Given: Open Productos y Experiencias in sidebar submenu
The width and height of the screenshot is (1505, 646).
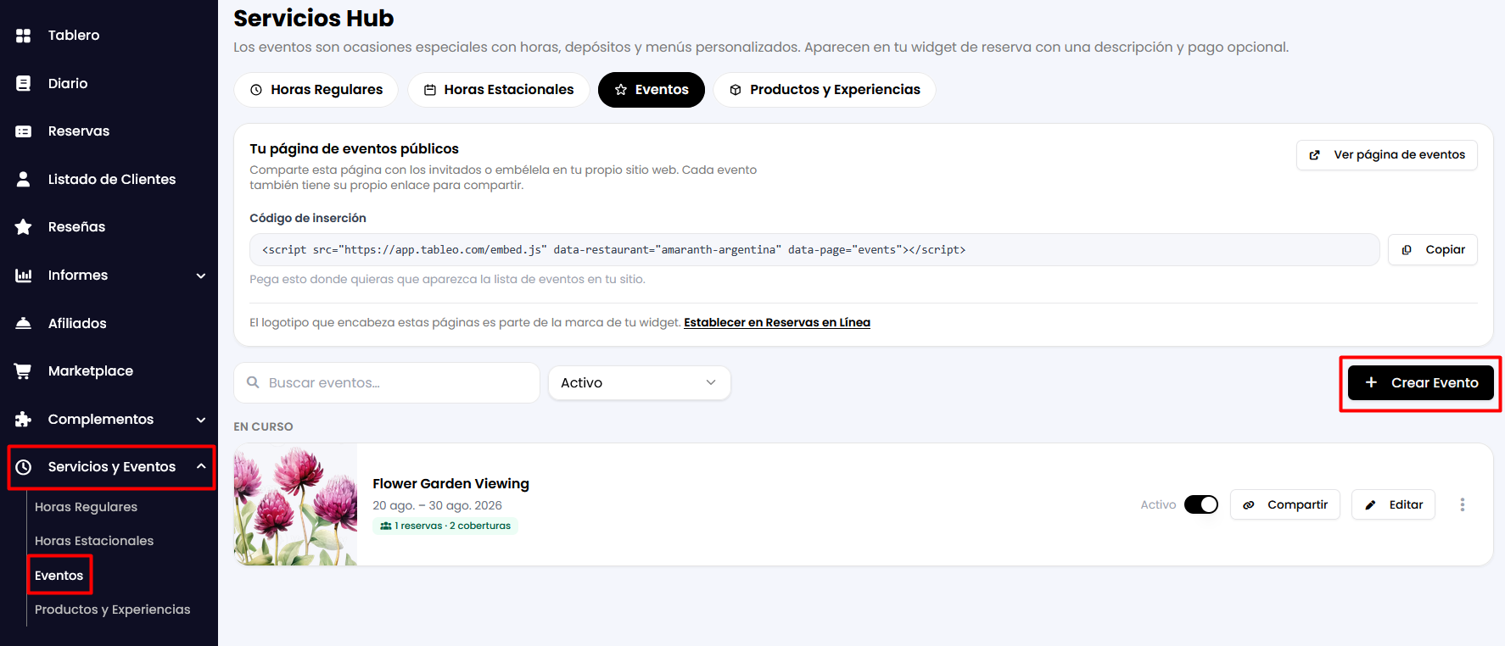Looking at the screenshot, I should point(113,610).
